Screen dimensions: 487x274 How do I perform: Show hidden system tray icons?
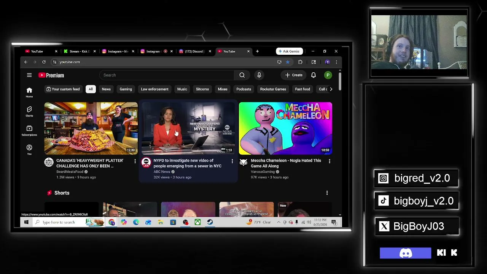click(279, 222)
